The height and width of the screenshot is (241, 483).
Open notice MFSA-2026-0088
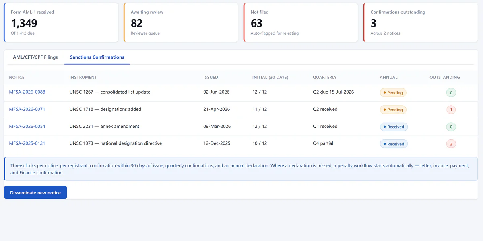coord(27,92)
